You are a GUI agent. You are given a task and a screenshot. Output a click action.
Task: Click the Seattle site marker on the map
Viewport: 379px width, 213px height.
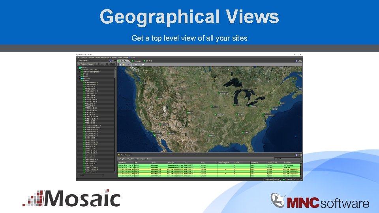point(141,83)
